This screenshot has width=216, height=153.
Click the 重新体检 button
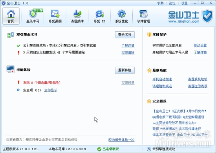pos(125,70)
